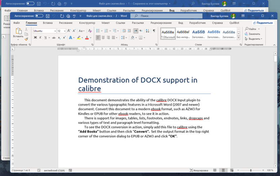Toggle the AutoSave switch in front window
Viewport: 280px width, 176px height.
coord(39,16)
